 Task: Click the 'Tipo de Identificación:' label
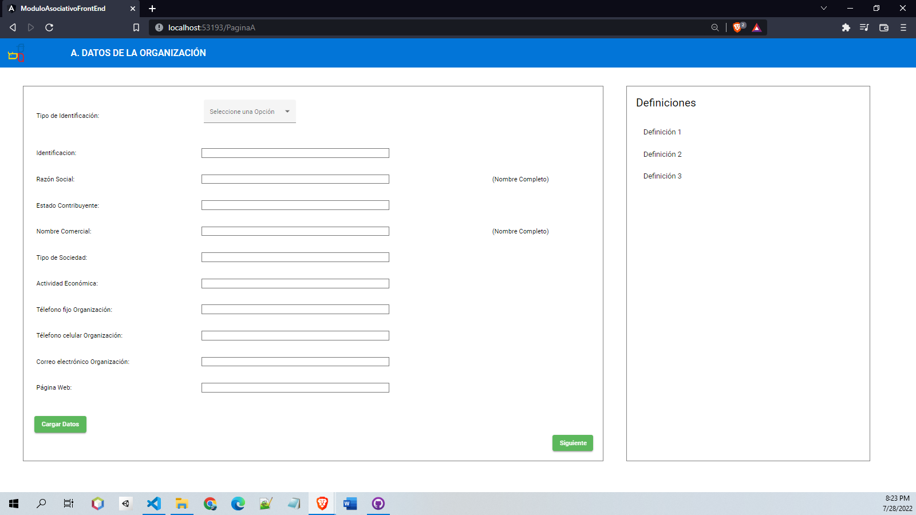point(68,116)
